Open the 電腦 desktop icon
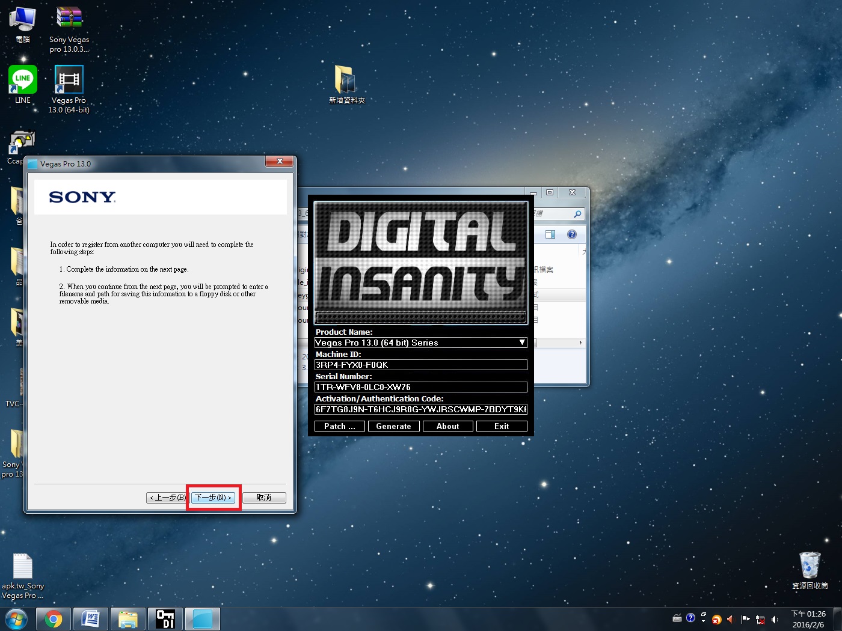 pyautogui.click(x=23, y=24)
